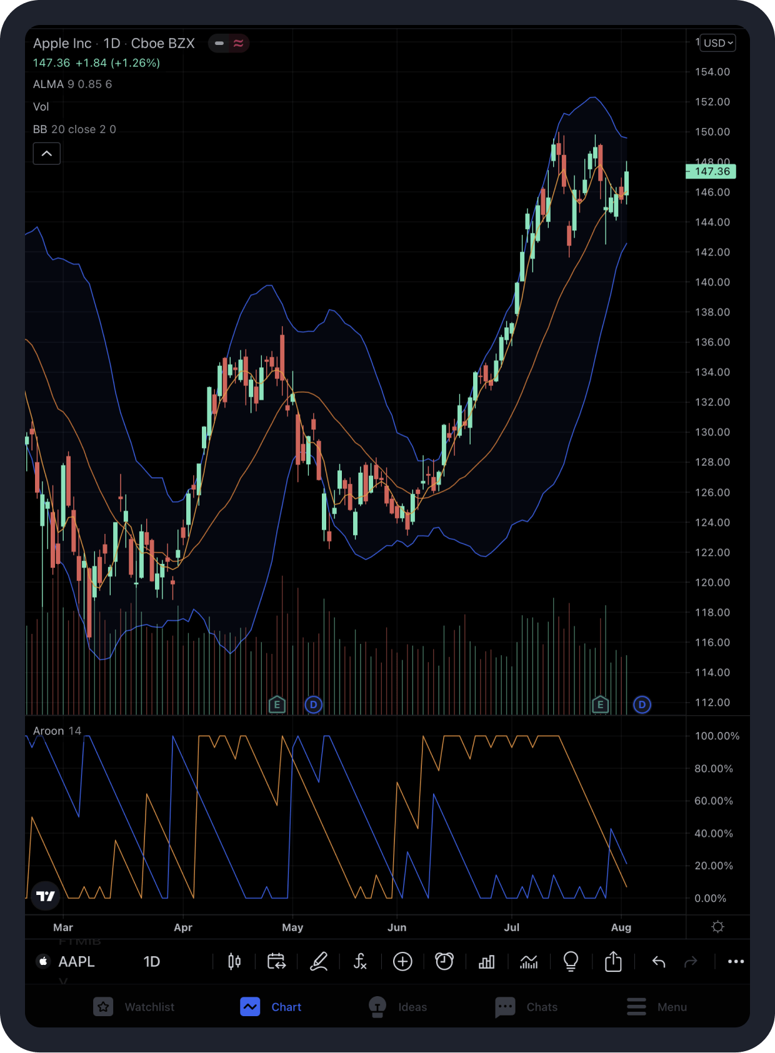775x1053 pixels.
Task: Switch to the Watchlist tab
Action: (x=134, y=1007)
